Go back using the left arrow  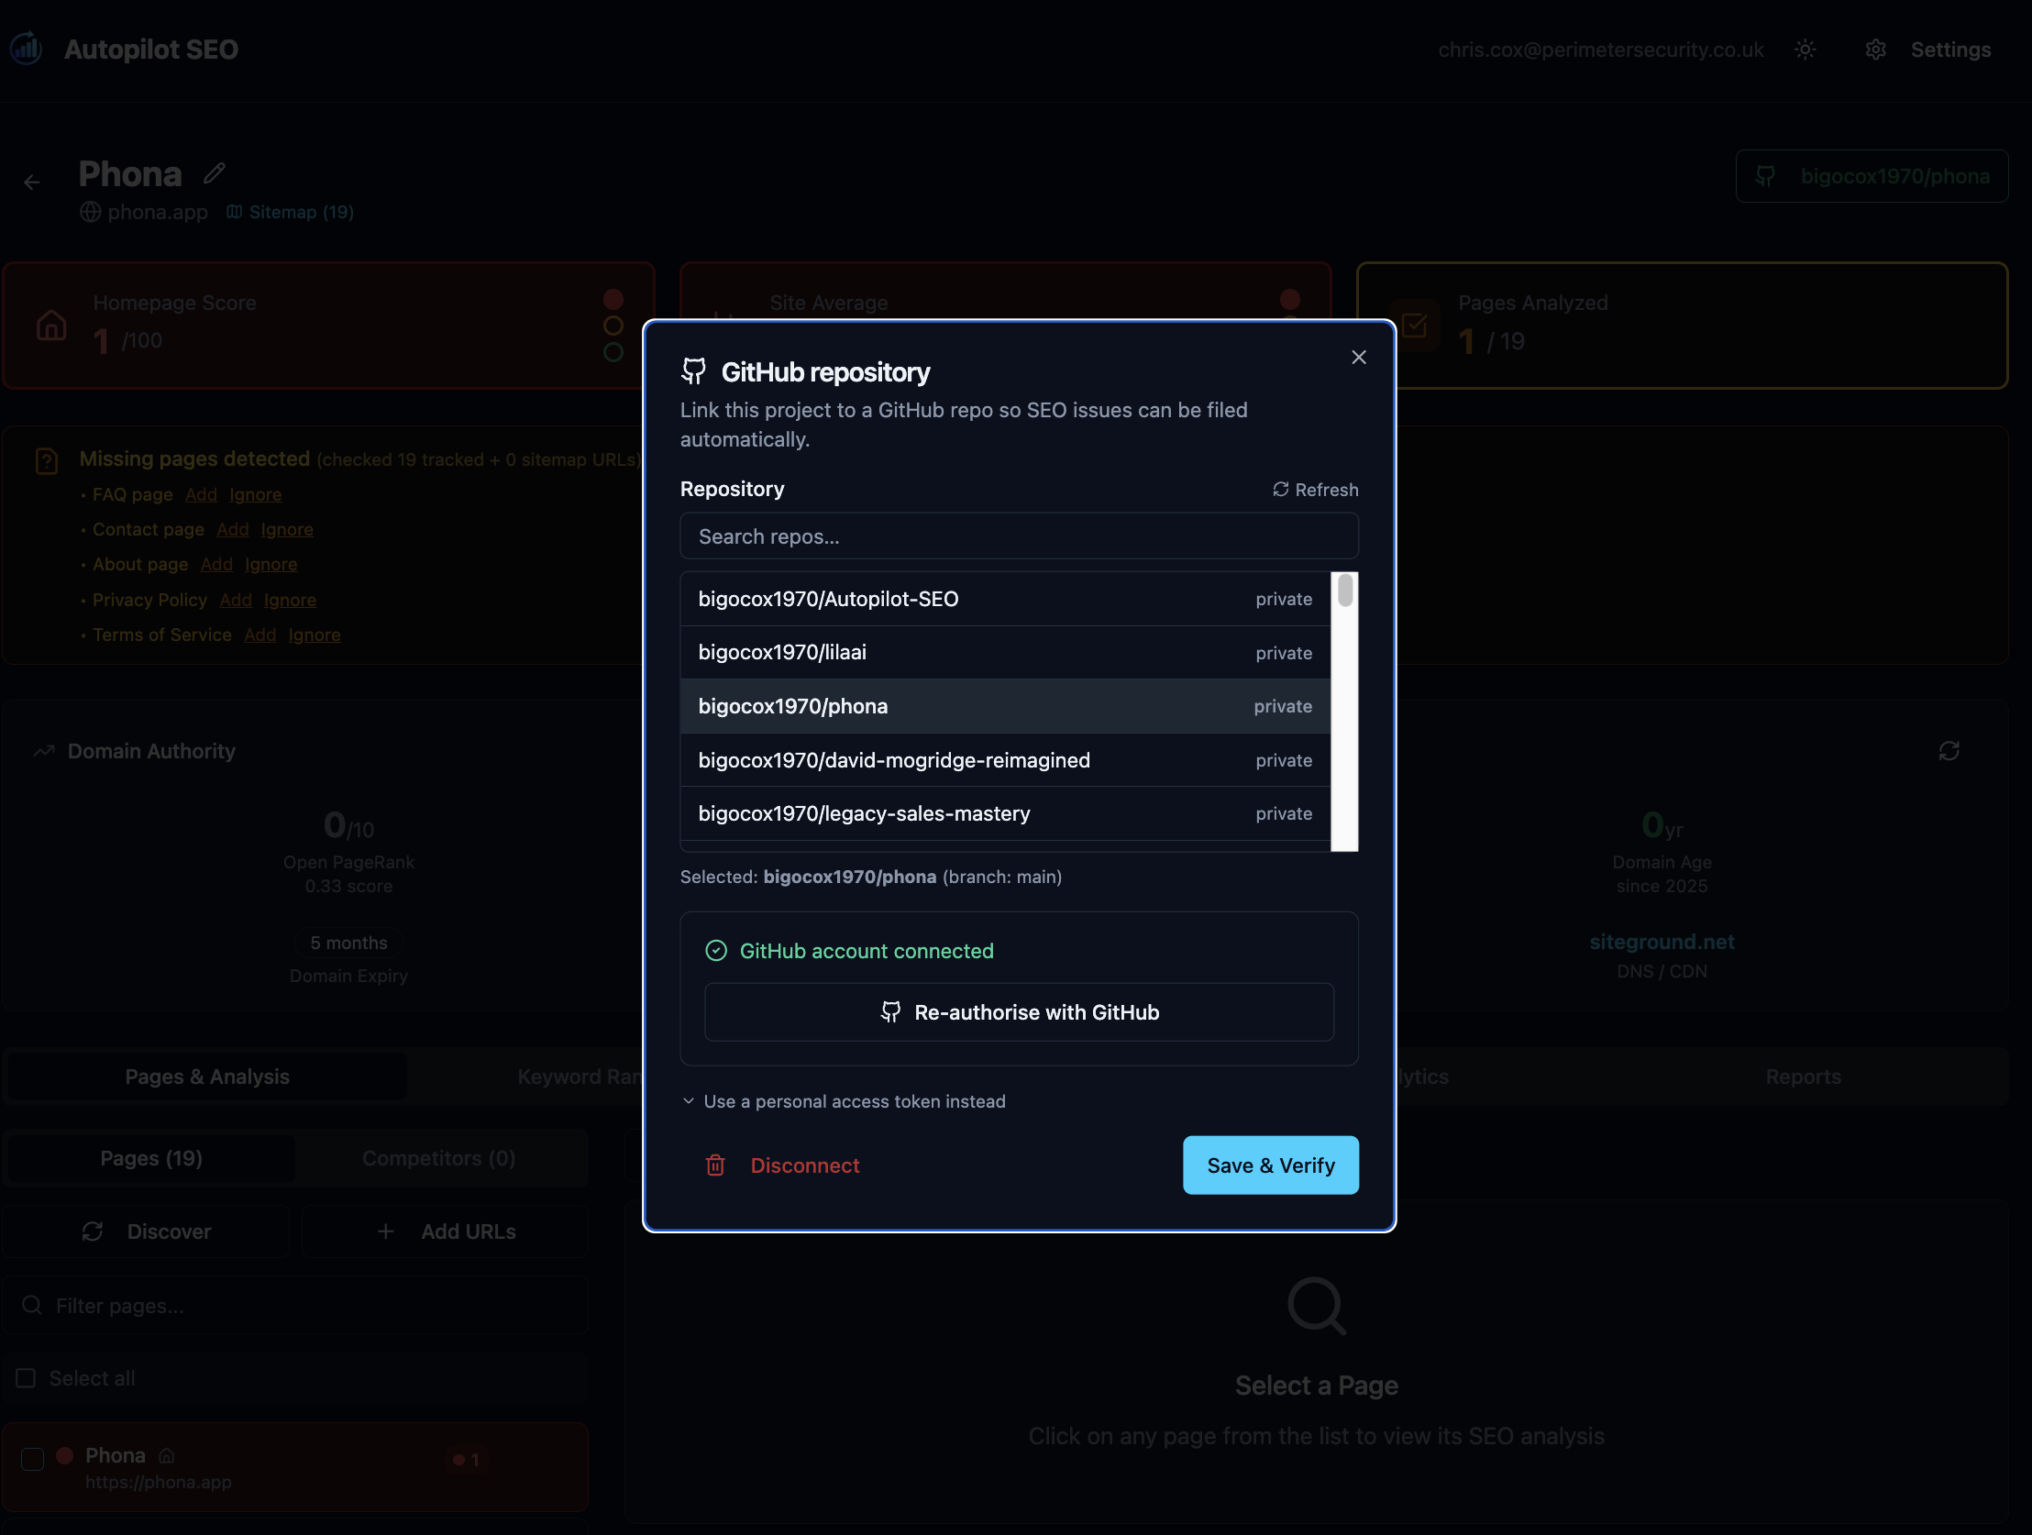[32, 182]
